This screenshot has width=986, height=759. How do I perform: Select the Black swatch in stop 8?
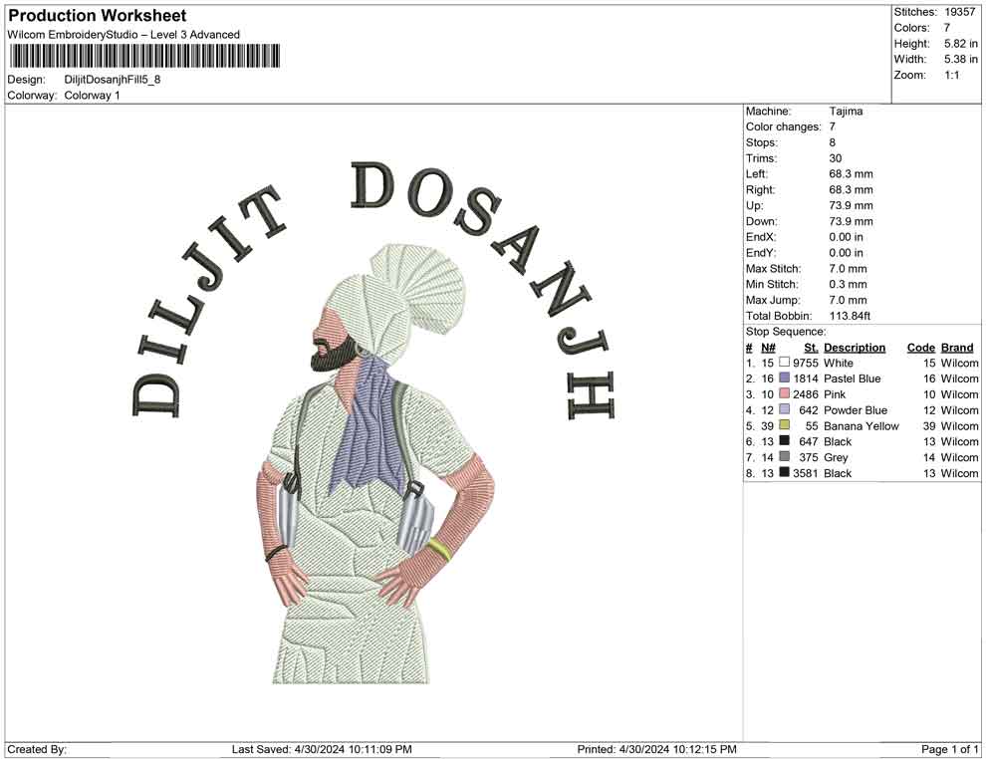(x=784, y=472)
